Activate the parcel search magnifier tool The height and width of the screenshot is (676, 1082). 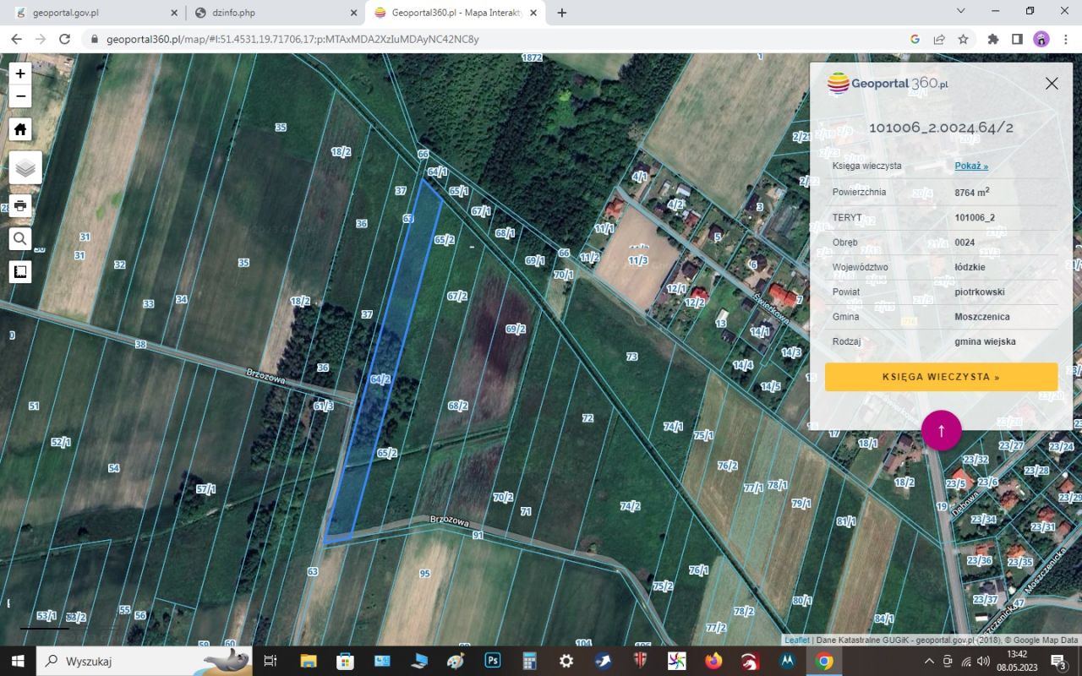coord(19,238)
